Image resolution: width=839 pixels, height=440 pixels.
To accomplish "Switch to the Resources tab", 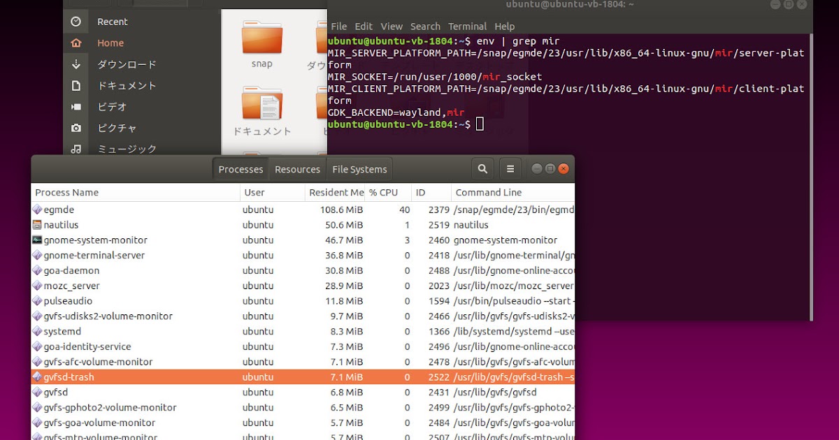I will 297,169.
